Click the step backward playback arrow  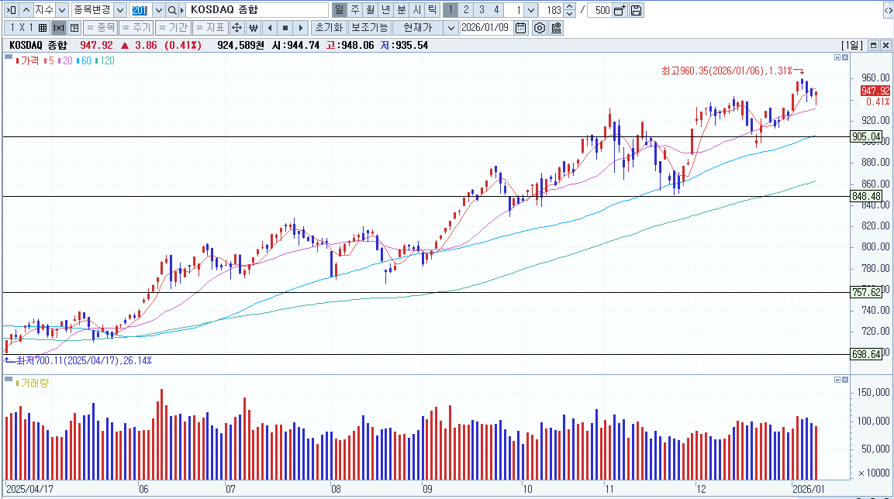point(270,27)
